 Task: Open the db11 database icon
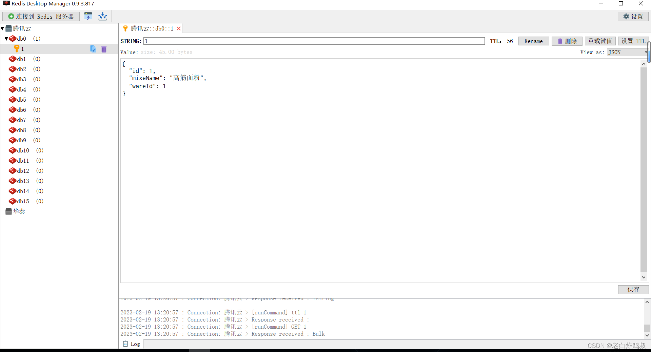pyautogui.click(x=13, y=161)
